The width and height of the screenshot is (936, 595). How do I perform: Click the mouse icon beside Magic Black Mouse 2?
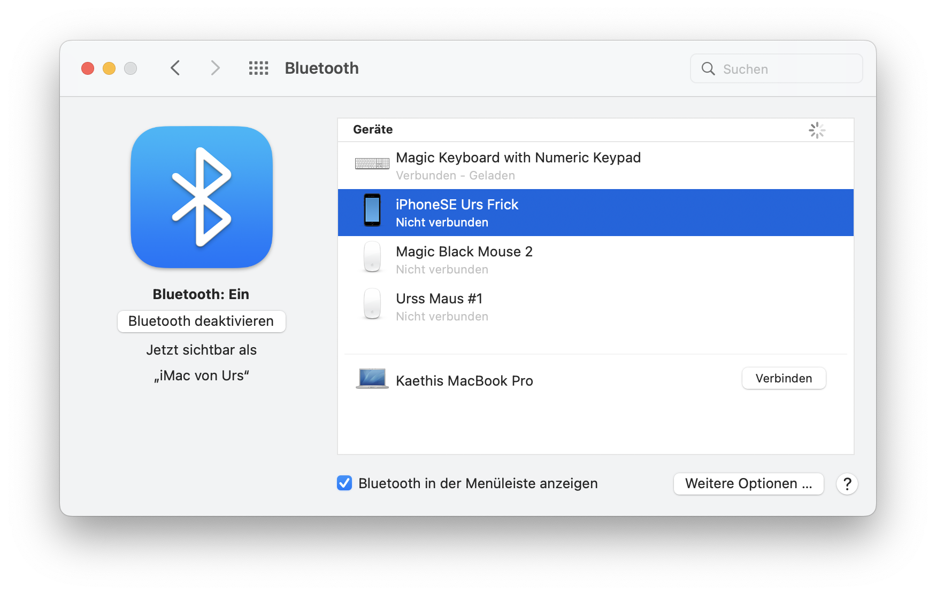[372, 257]
